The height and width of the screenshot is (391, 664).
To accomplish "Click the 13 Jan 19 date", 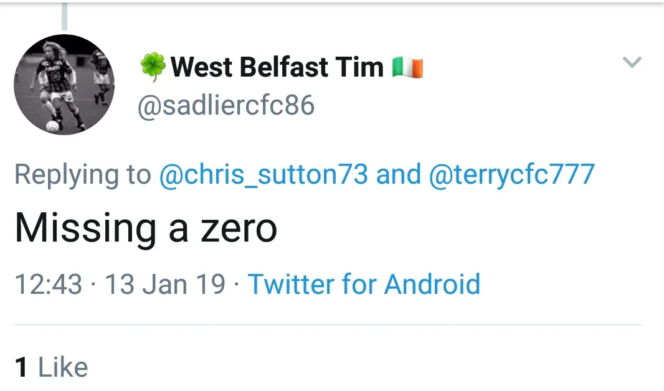I will click(x=165, y=285).
